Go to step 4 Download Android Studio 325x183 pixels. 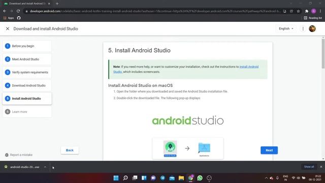click(27, 85)
